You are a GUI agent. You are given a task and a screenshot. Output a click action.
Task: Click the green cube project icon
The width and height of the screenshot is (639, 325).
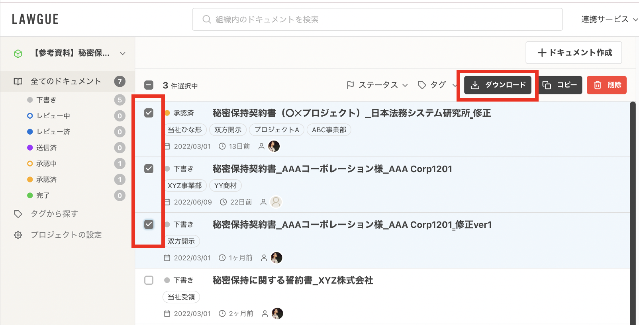tap(18, 53)
